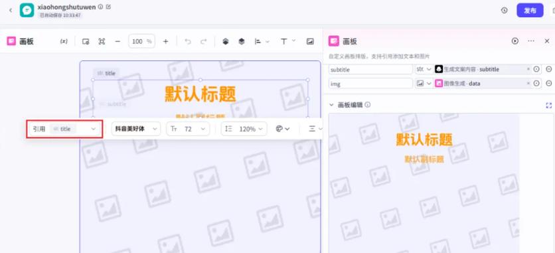Open the 抖音美好体 font dropdown
The width and height of the screenshot is (555, 253).
pyautogui.click(x=136, y=129)
